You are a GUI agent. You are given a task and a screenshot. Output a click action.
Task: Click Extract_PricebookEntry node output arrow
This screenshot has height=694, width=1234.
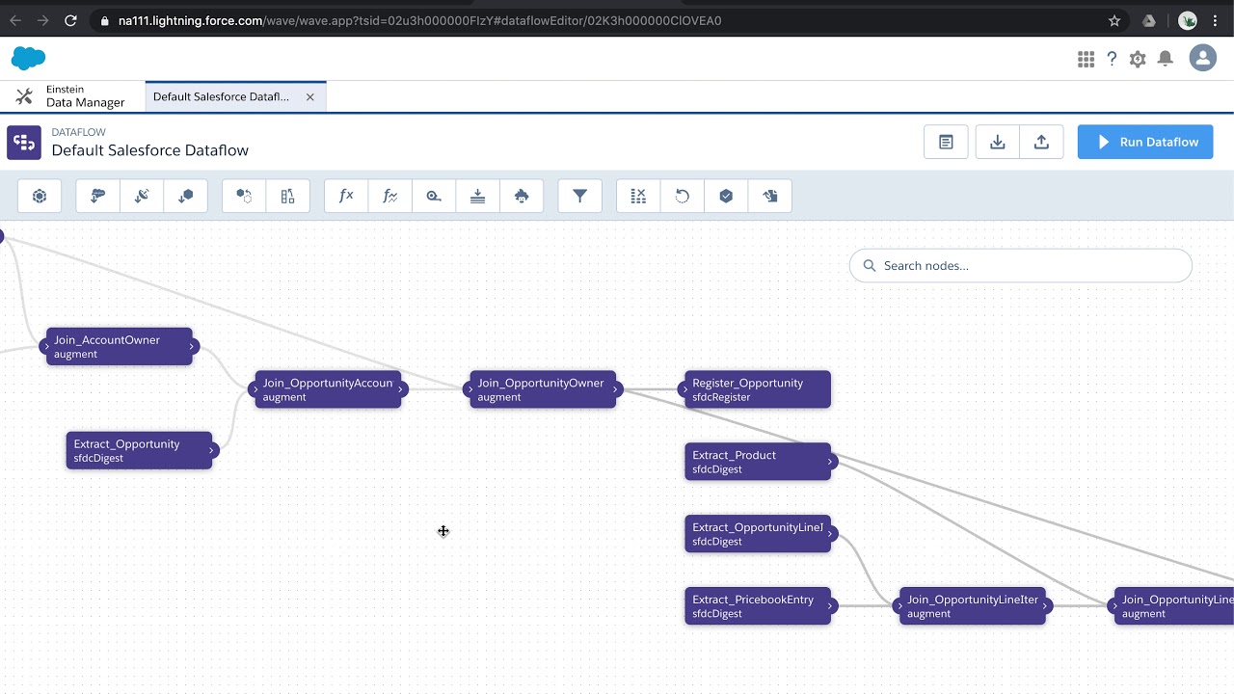point(830,606)
